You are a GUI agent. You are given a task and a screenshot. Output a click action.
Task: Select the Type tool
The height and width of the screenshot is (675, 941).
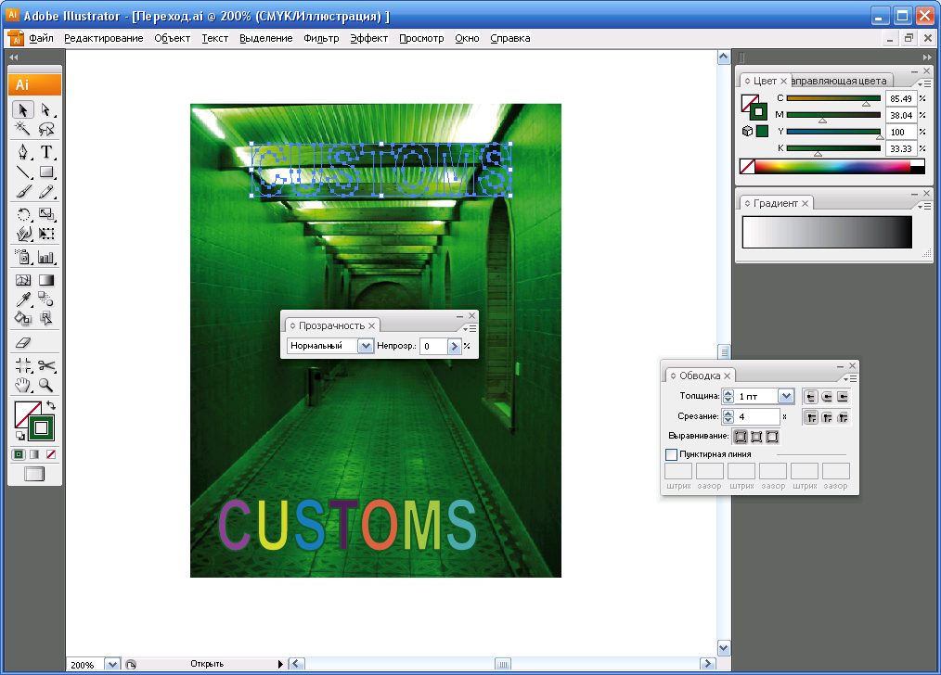click(x=46, y=152)
